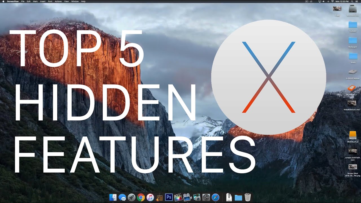Image resolution: width=361 pixels, height=203 pixels.
Task: Open ScreenFlow camera icon in Dock
Action: point(187,197)
